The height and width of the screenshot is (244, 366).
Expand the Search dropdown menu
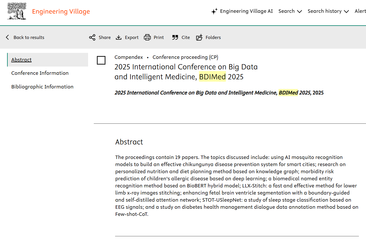point(290,11)
